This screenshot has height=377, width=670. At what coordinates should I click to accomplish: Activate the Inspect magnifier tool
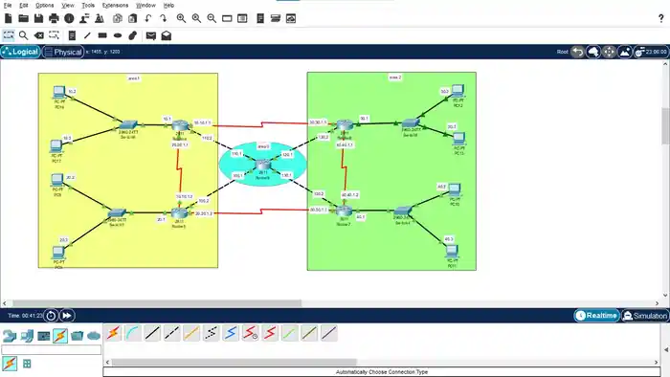pos(24,35)
